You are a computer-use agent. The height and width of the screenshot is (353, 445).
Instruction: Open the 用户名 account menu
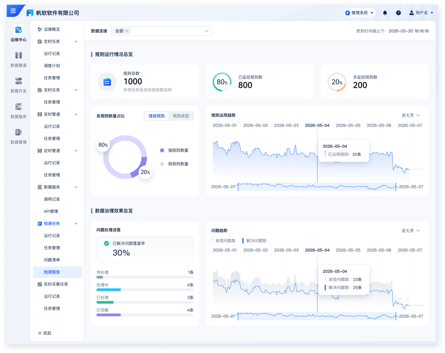421,13
